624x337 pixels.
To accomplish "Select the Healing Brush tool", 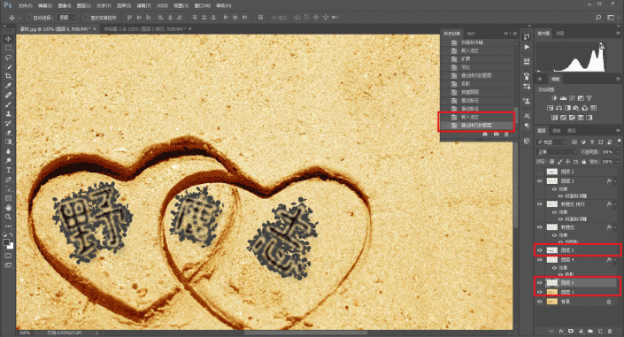I will (x=8, y=96).
